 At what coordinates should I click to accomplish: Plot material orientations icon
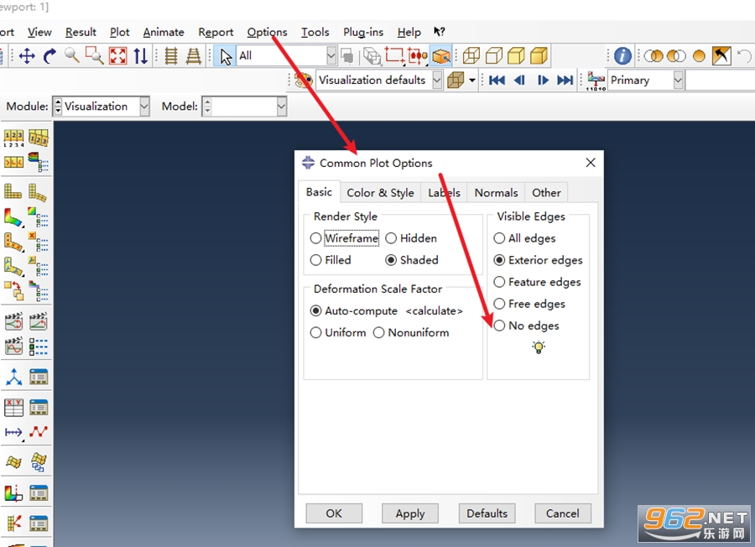click(13, 266)
